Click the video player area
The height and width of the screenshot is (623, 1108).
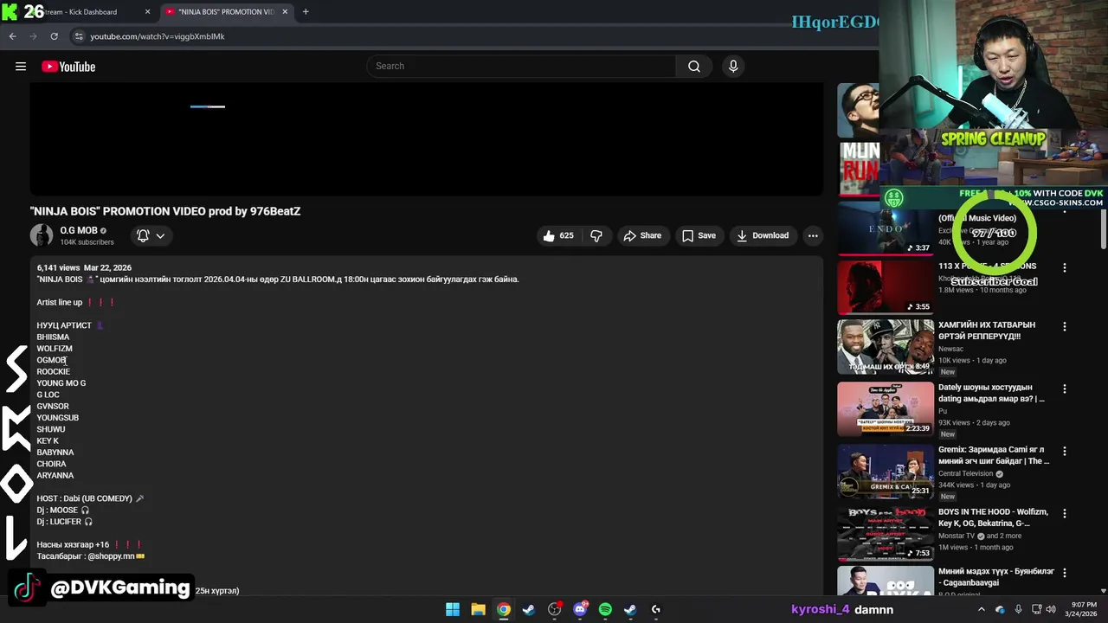click(427, 138)
